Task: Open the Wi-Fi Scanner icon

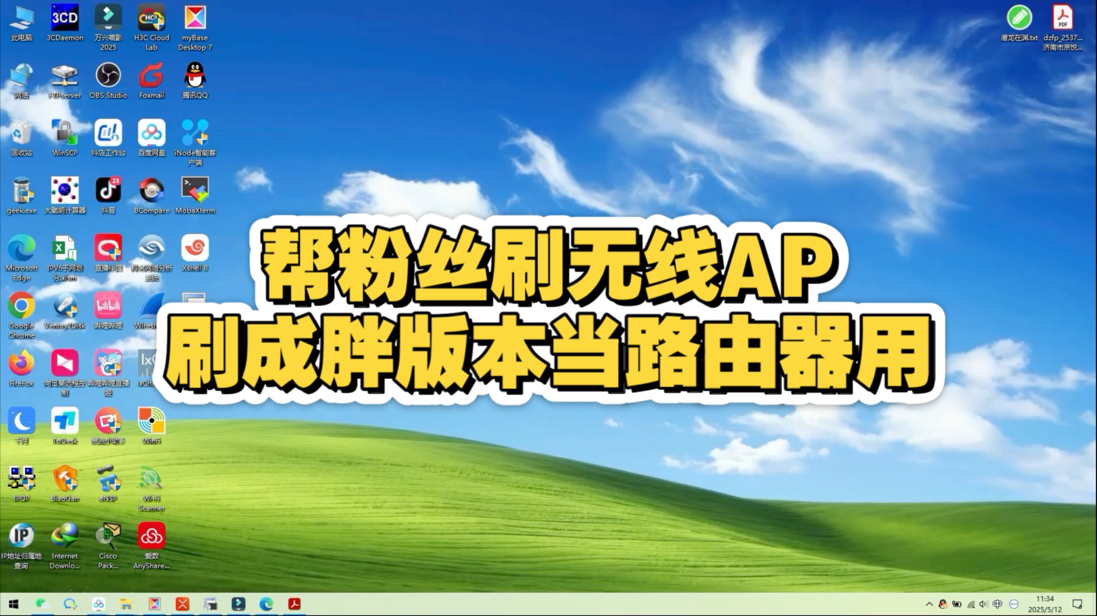Action: click(151, 489)
